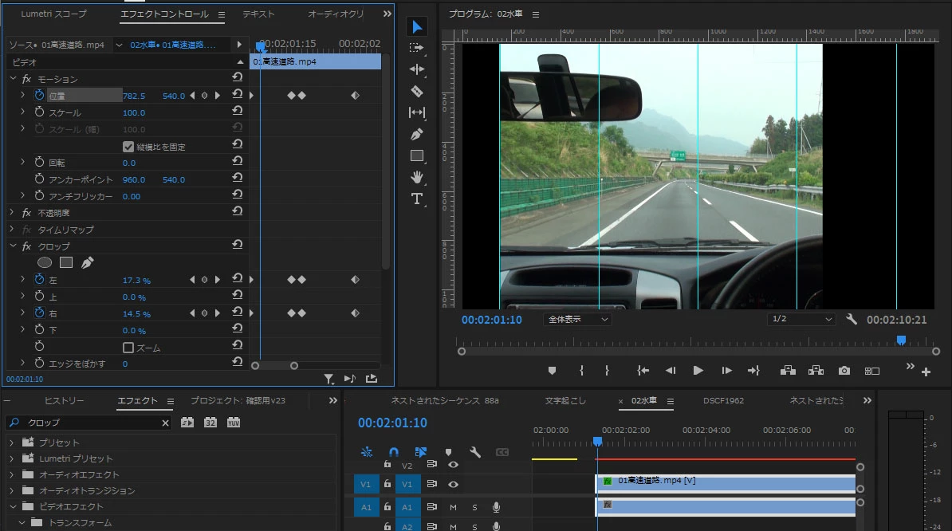The image size is (952, 531).
Task: Select the Track Select Forward tool
Action: point(416,47)
